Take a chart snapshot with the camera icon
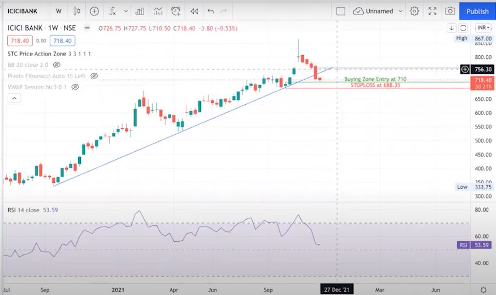Viewport: 496px width, 295px height. 450,11
